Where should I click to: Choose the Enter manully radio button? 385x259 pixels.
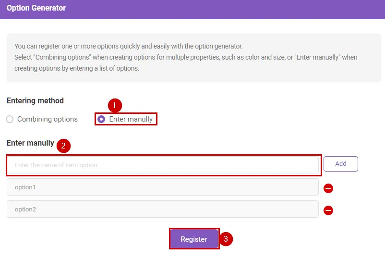tap(101, 119)
